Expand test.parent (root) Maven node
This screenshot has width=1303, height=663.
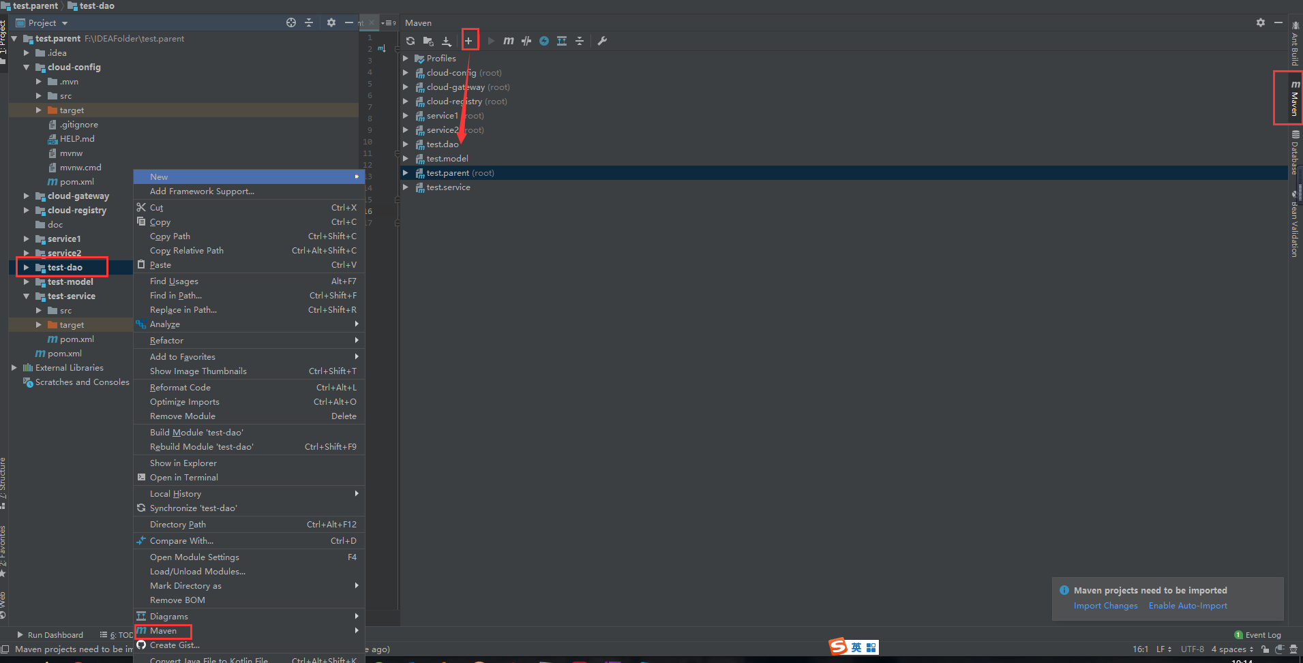pos(406,173)
